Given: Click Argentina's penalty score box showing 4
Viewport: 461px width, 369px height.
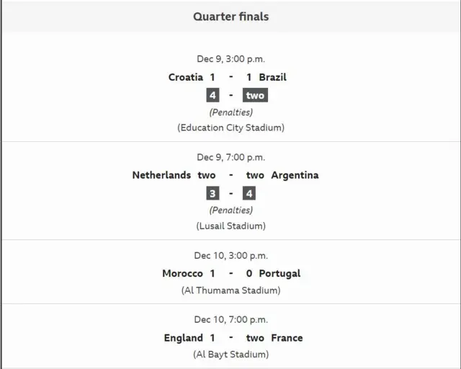Looking at the screenshot, I should tap(250, 193).
